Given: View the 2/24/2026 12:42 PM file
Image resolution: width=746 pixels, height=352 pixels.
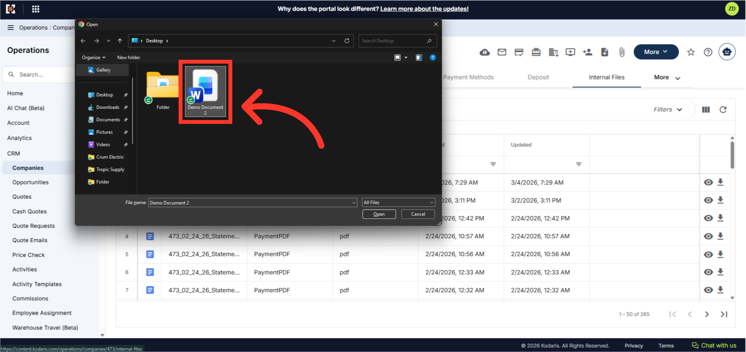Looking at the screenshot, I should tap(708, 218).
